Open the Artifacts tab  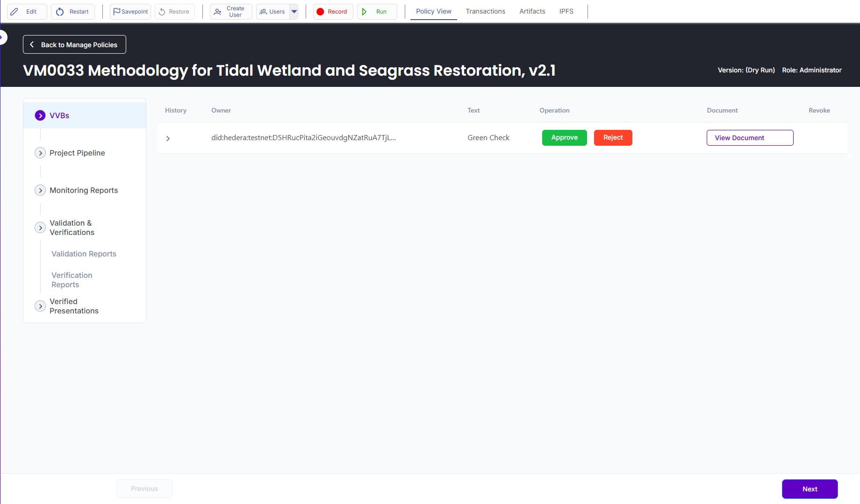(532, 11)
